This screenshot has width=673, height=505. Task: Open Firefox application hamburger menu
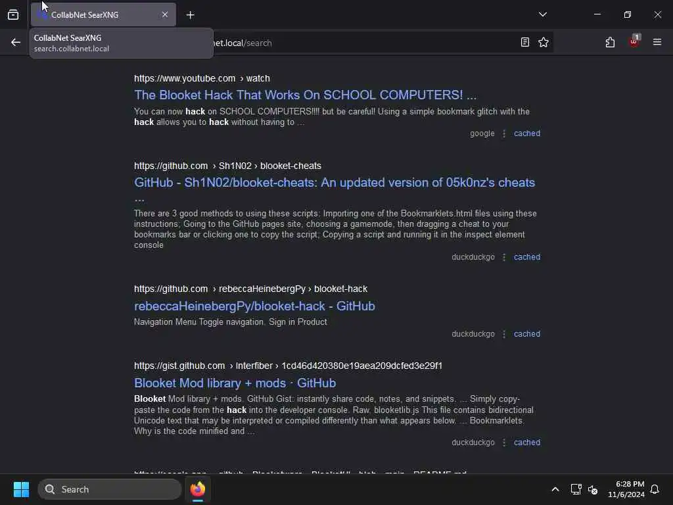click(657, 42)
